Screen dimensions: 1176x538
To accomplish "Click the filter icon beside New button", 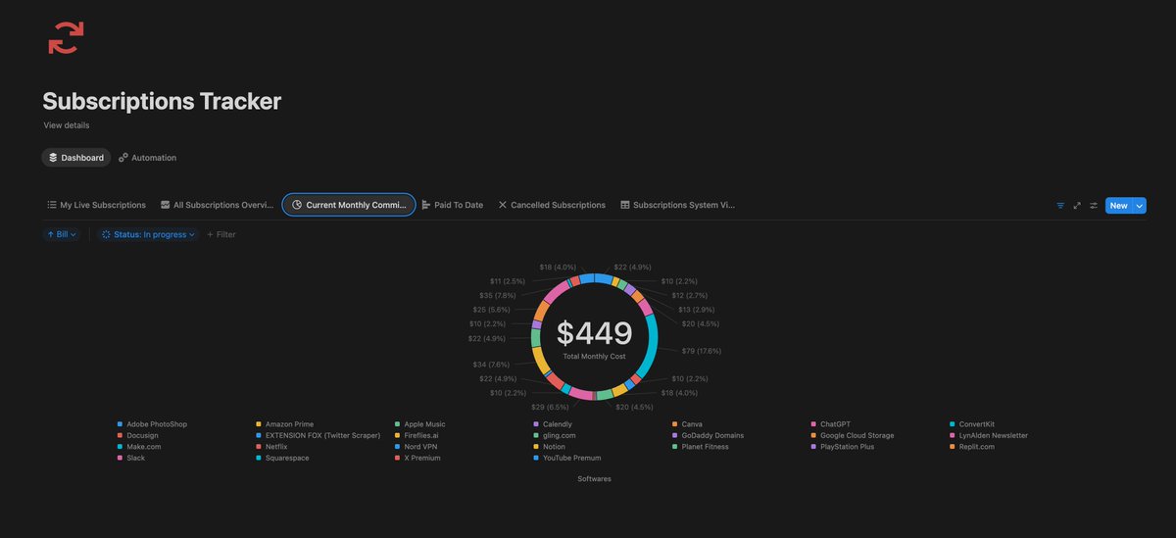I will click(1060, 206).
